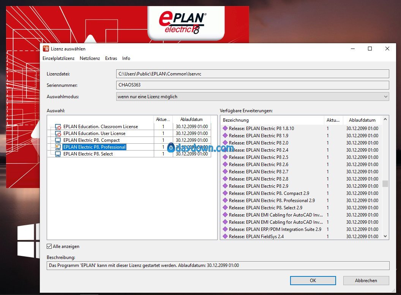Click the Aktu... column header in the extensions list

tap(333, 120)
